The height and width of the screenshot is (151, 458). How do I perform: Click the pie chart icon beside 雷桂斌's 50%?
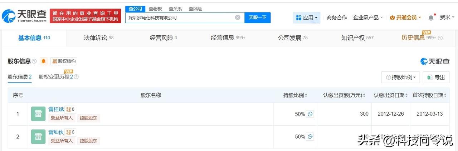click(x=310, y=114)
